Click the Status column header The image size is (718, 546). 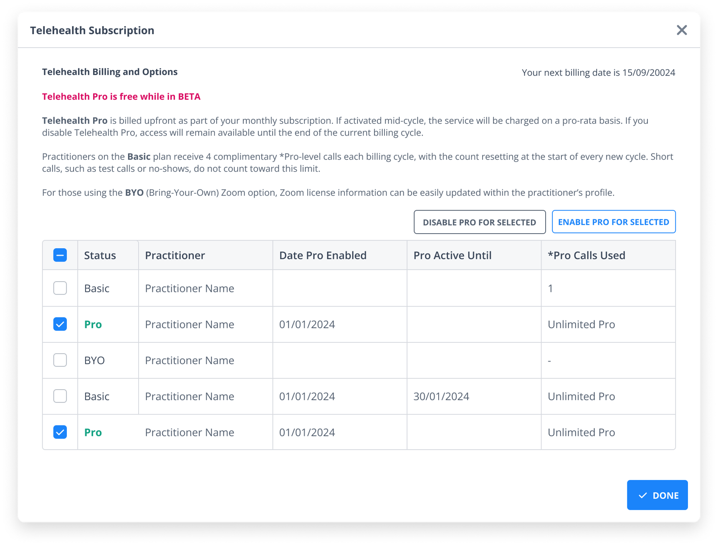(x=100, y=255)
